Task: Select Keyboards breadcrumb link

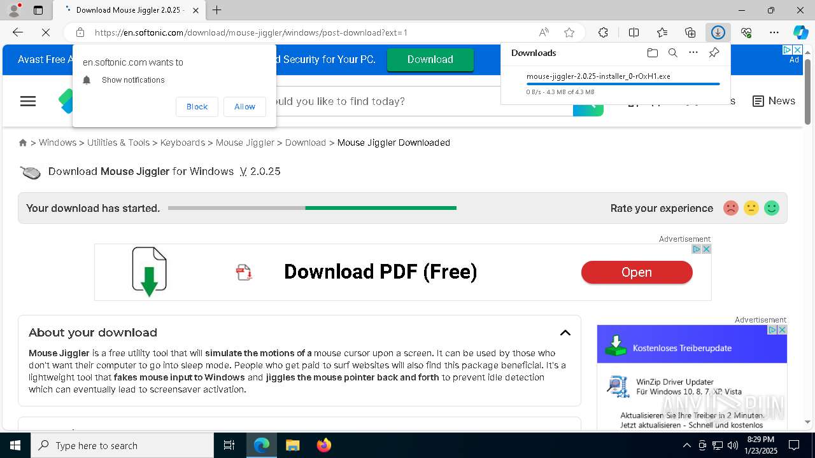Action: (x=183, y=142)
